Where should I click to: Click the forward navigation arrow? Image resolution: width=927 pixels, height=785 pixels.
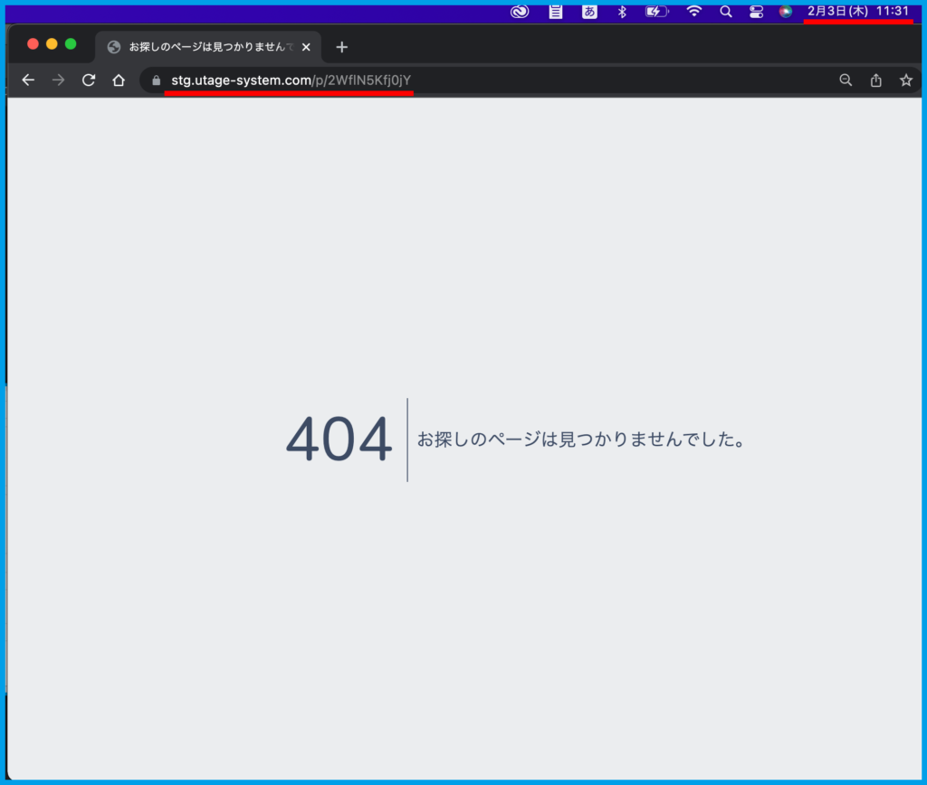[59, 80]
